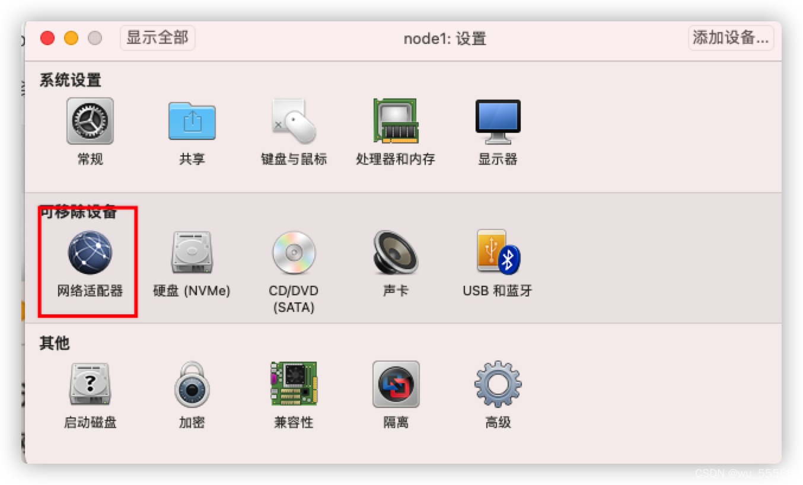803x485 pixels.
Task: Open the 加密 encryption lock icon
Action: 192,384
